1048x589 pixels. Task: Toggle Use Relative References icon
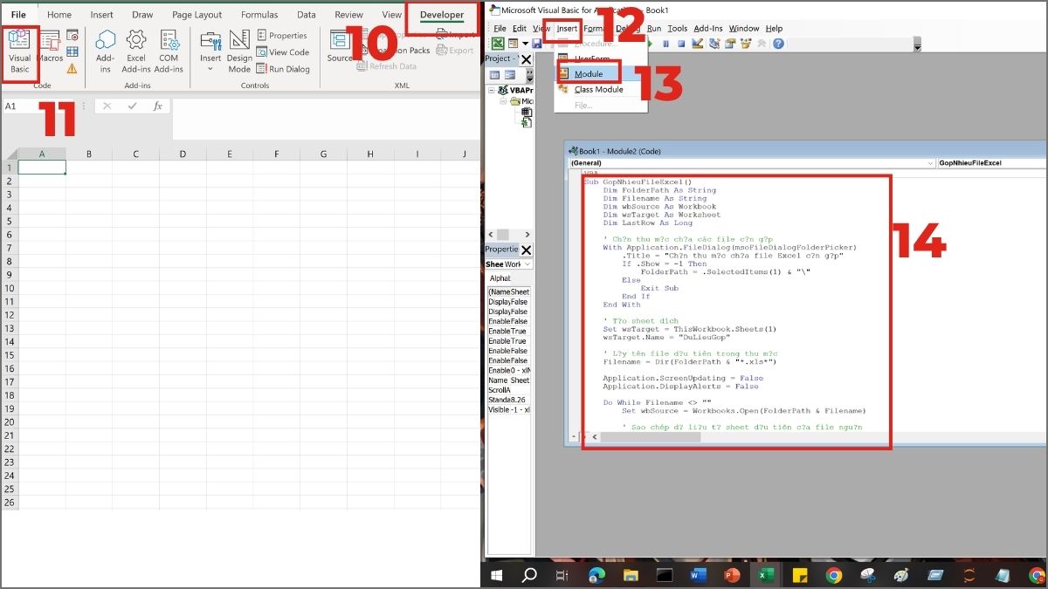click(x=72, y=51)
